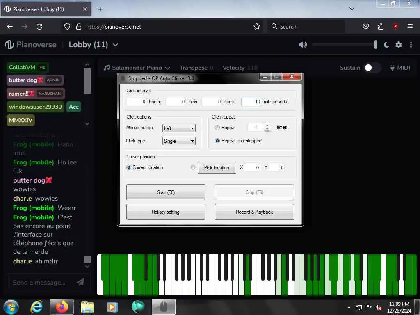Go back with the browser back arrow

tap(10, 27)
